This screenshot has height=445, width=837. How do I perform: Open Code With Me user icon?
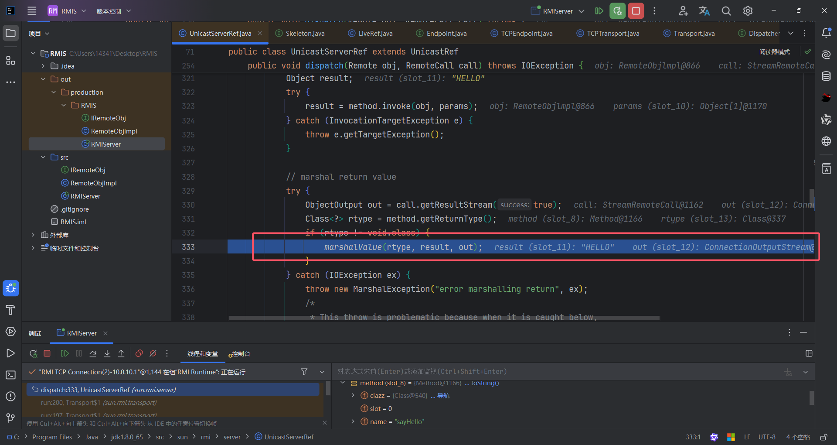[x=683, y=11]
